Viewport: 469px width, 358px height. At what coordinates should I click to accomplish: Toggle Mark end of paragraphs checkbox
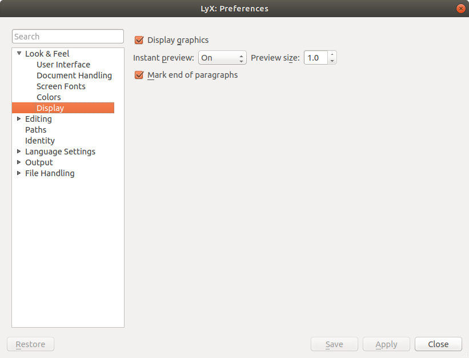pos(139,75)
